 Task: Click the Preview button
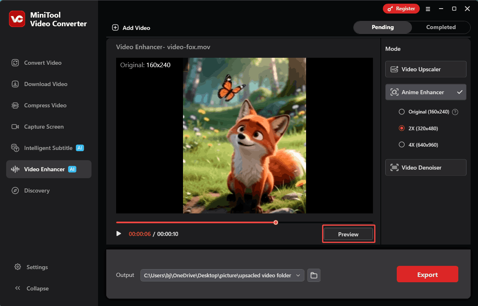pyautogui.click(x=348, y=234)
